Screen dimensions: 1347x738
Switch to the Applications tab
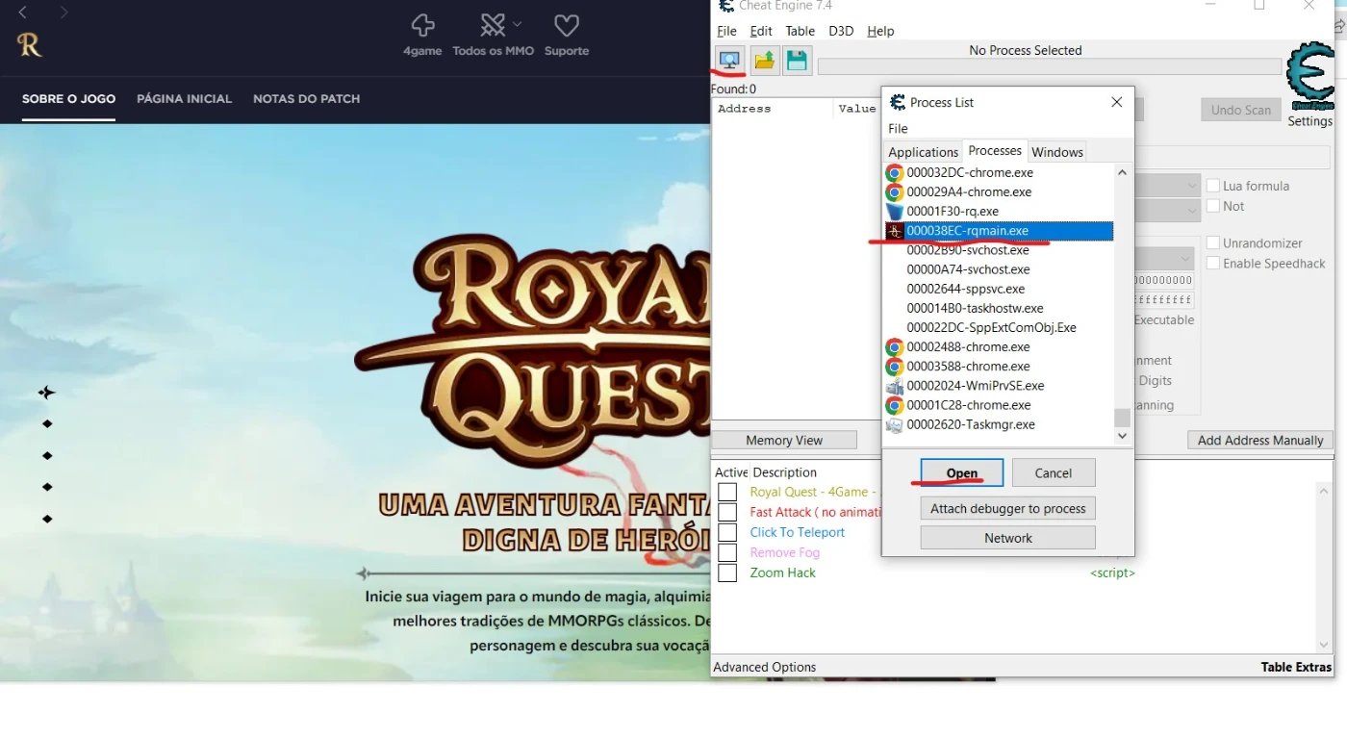924,152
